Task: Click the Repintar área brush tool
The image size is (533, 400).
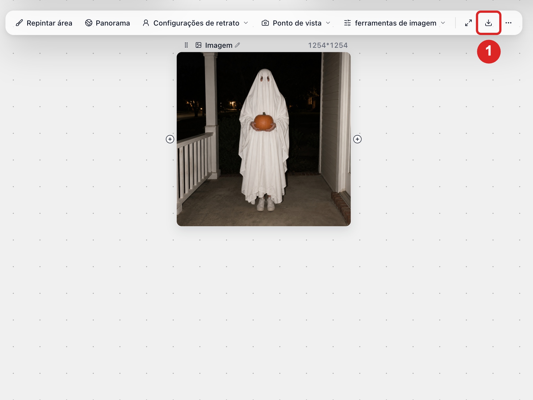Action: tap(44, 23)
